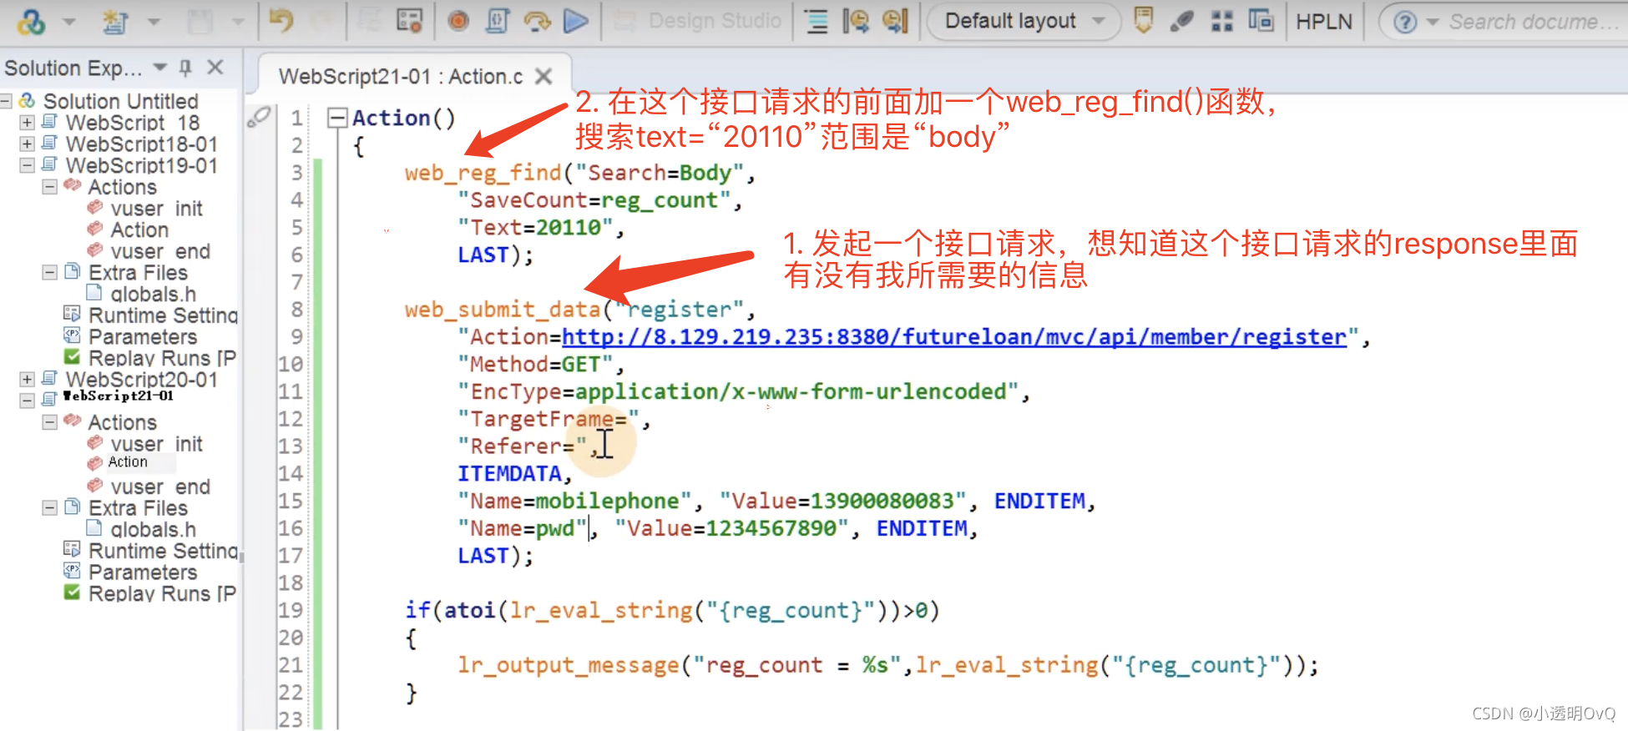Select vuser_end under WebScript21-01 Actions
Screen dimensions: 1628x731
coord(160,486)
